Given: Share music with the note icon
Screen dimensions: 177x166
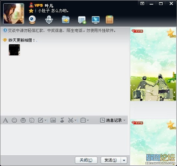Looking at the screenshot, I should click(62, 120).
